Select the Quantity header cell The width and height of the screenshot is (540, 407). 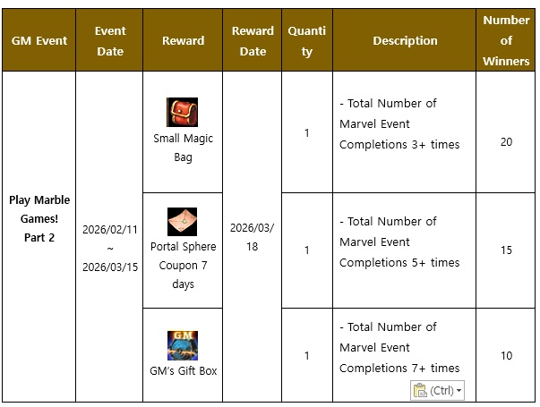[306, 41]
